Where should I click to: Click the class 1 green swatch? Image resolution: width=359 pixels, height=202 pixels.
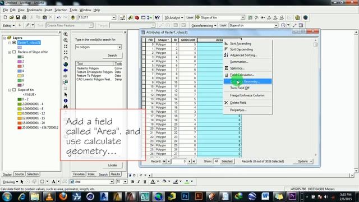point(20,57)
